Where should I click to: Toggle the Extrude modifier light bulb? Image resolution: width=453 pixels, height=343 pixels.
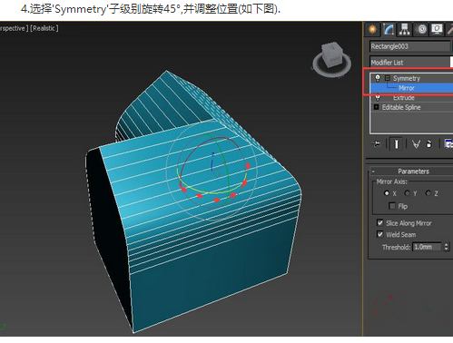[x=378, y=97]
